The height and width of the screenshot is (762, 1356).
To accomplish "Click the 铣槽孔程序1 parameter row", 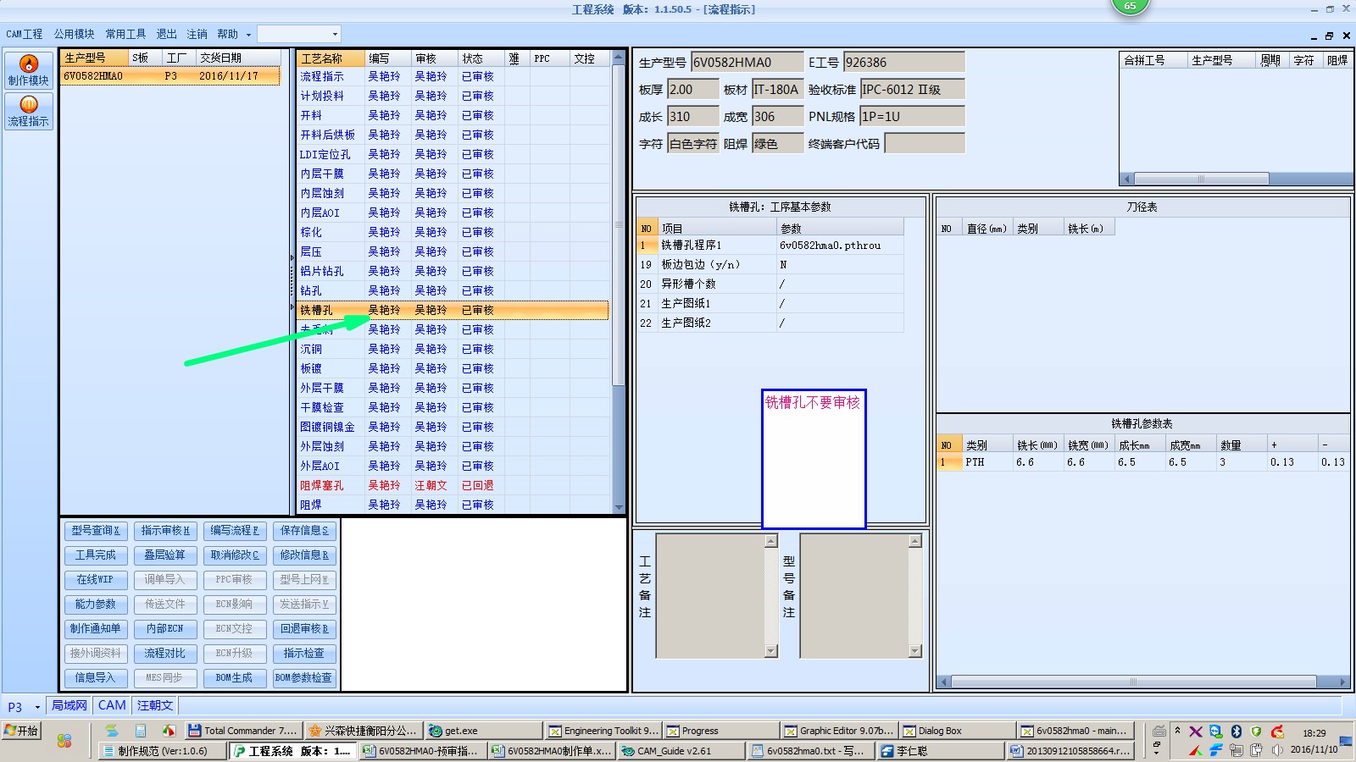I will [770, 246].
